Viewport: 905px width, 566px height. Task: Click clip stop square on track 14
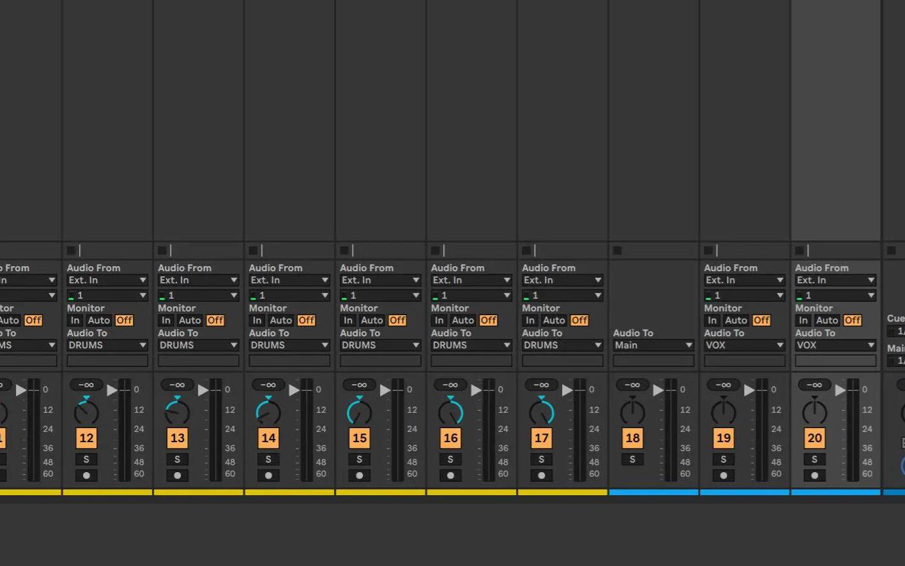click(x=253, y=251)
